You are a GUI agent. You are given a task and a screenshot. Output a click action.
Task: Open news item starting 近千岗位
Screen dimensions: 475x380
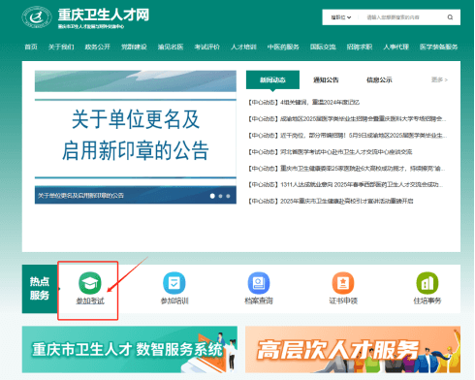(x=347, y=136)
